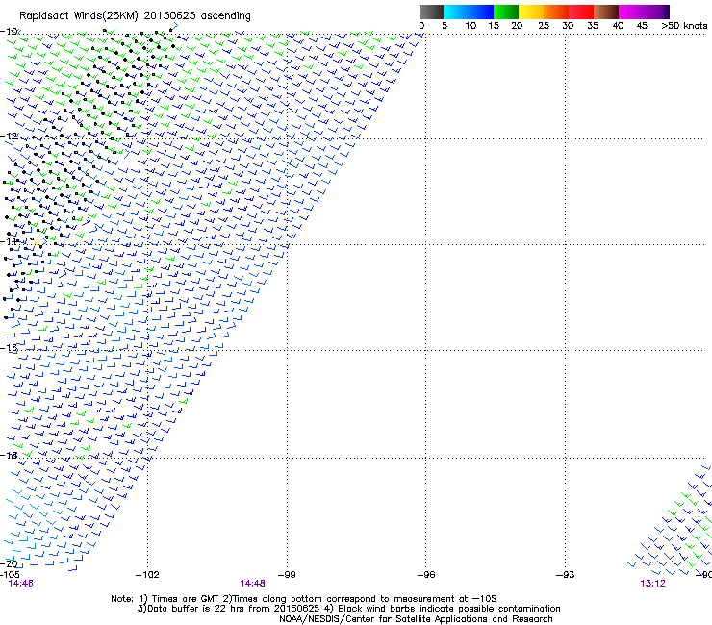Screen dimensions: 712x625
Task: Select the green 15-20 knots color segment
Action: point(506,12)
